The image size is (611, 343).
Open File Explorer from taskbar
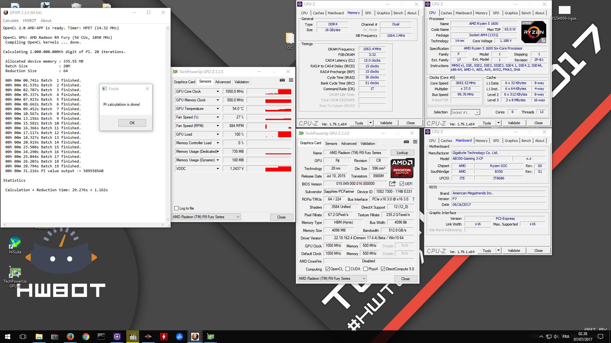pos(39,337)
